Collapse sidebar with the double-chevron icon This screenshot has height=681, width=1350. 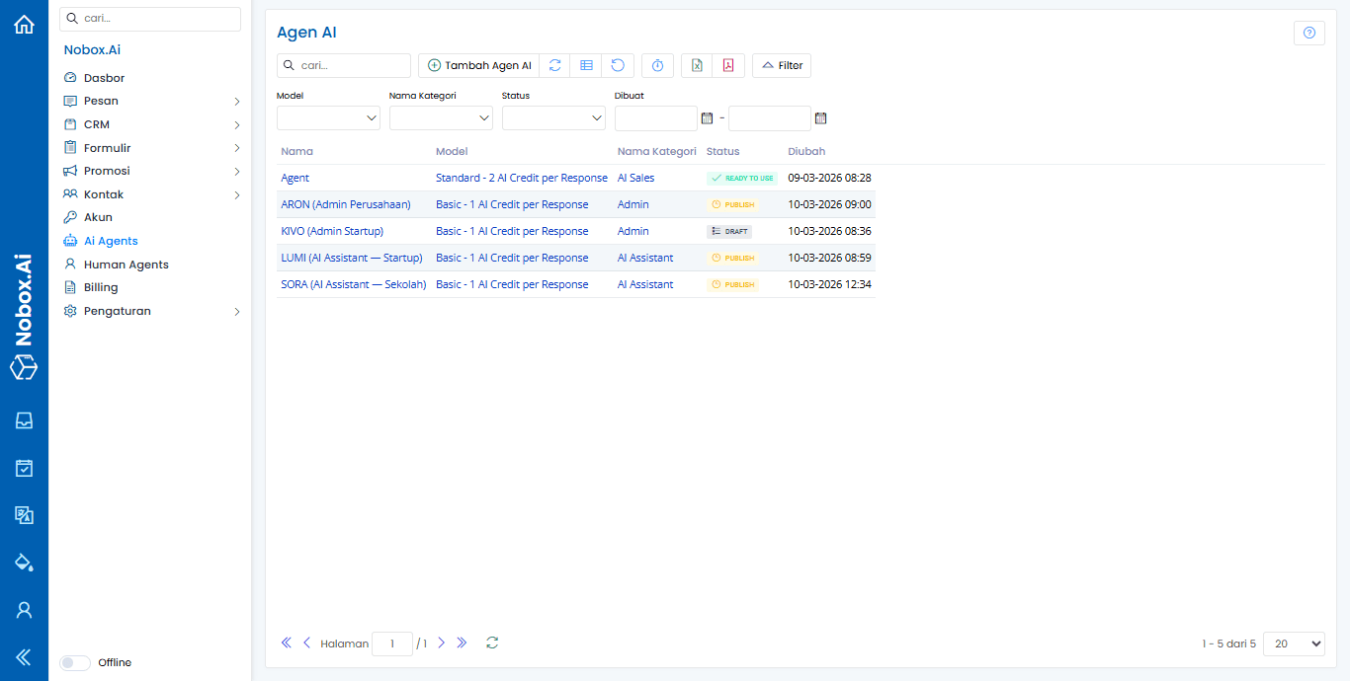click(x=24, y=657)
